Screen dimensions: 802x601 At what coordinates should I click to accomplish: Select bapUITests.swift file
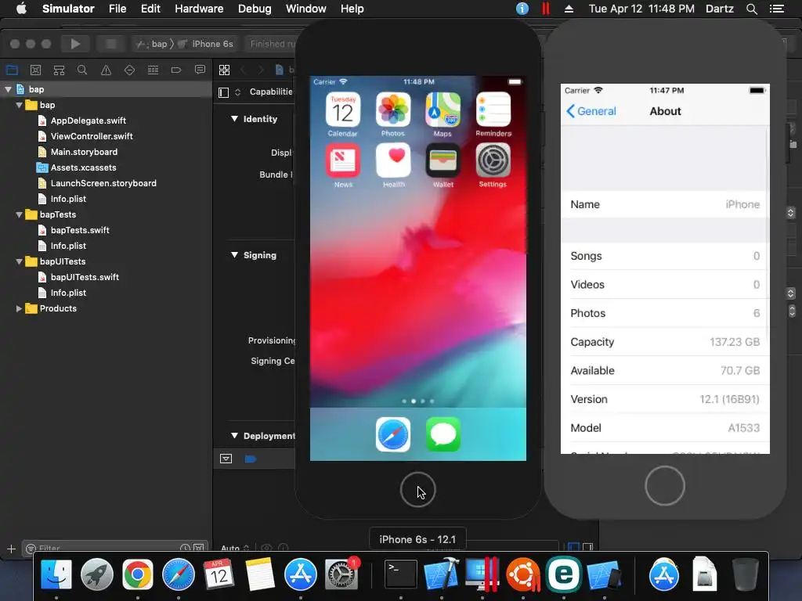coord(85,278)
